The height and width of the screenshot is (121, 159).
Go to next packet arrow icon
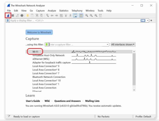point(57,16)
